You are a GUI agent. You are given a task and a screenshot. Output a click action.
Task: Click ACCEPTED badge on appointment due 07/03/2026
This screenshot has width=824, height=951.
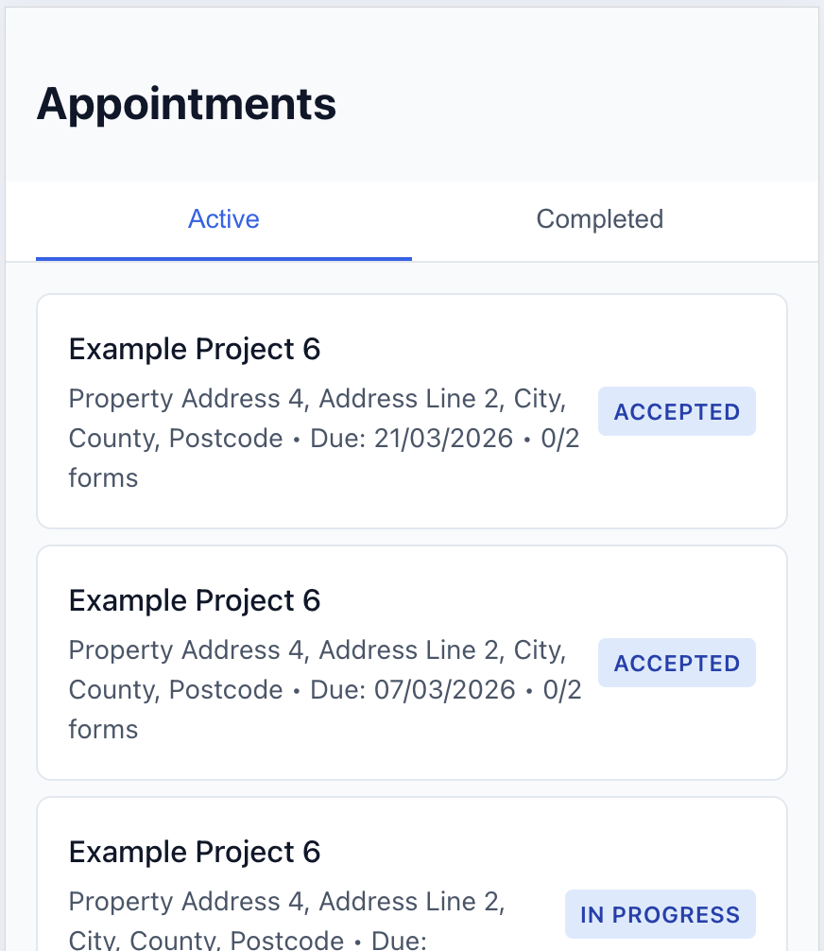tap(677, 663)
